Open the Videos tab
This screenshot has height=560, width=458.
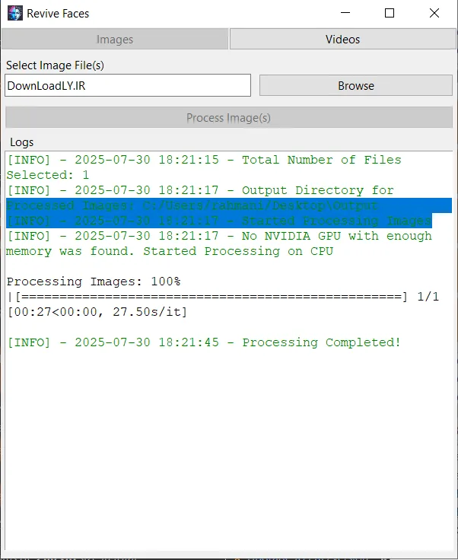342,39
